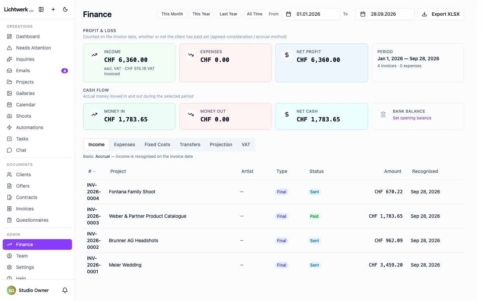Open the Questionnaires page
Screen dimensions: 482x301
pos(37,220)
